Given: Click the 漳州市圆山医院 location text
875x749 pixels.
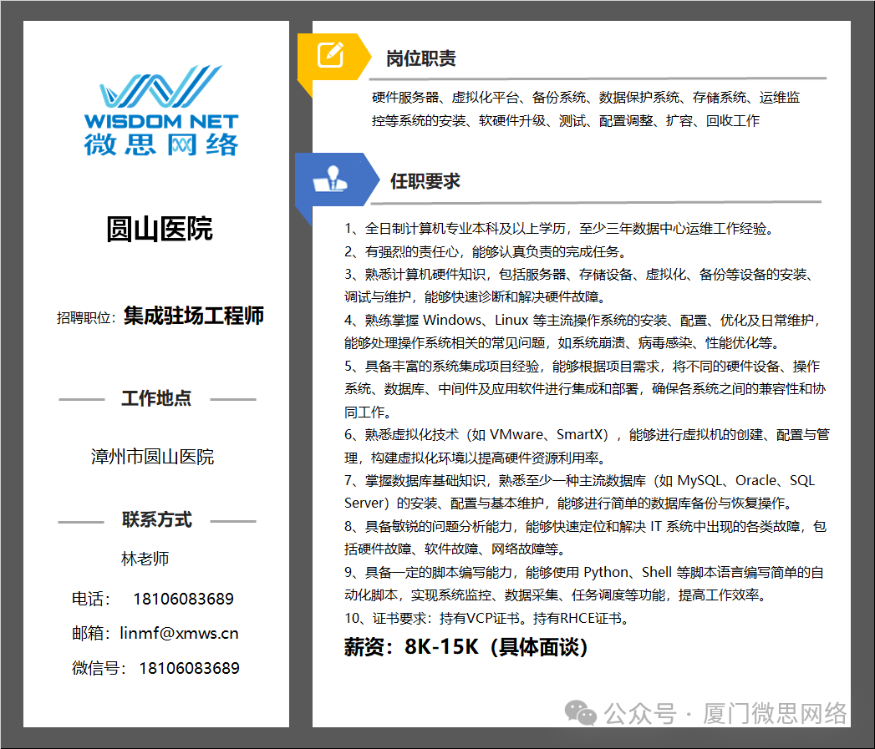Looking at the screenshot, I should coord(154,456).
